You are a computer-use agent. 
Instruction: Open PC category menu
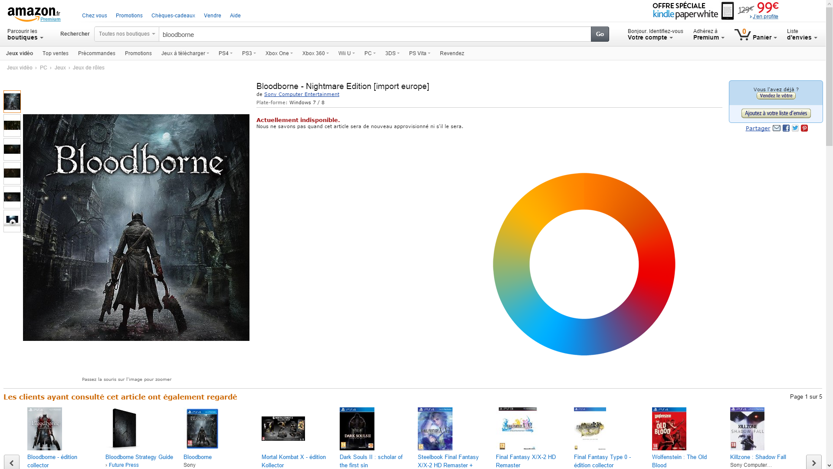click(x=370, y=53)
